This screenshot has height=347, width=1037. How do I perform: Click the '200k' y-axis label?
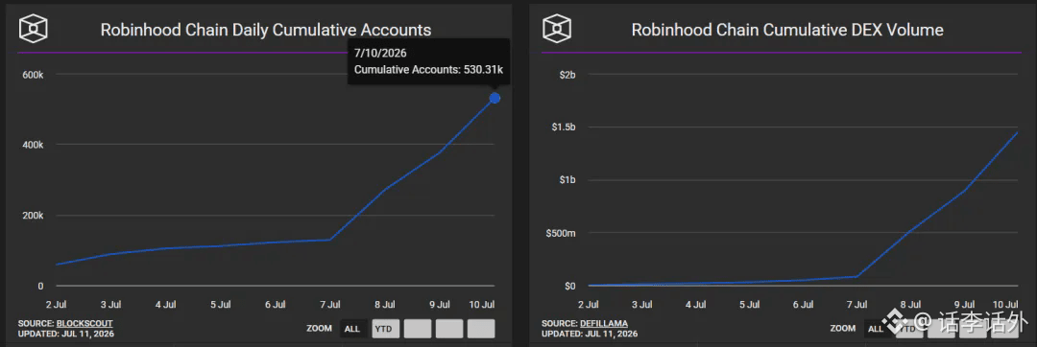click(x=33, y=216)
